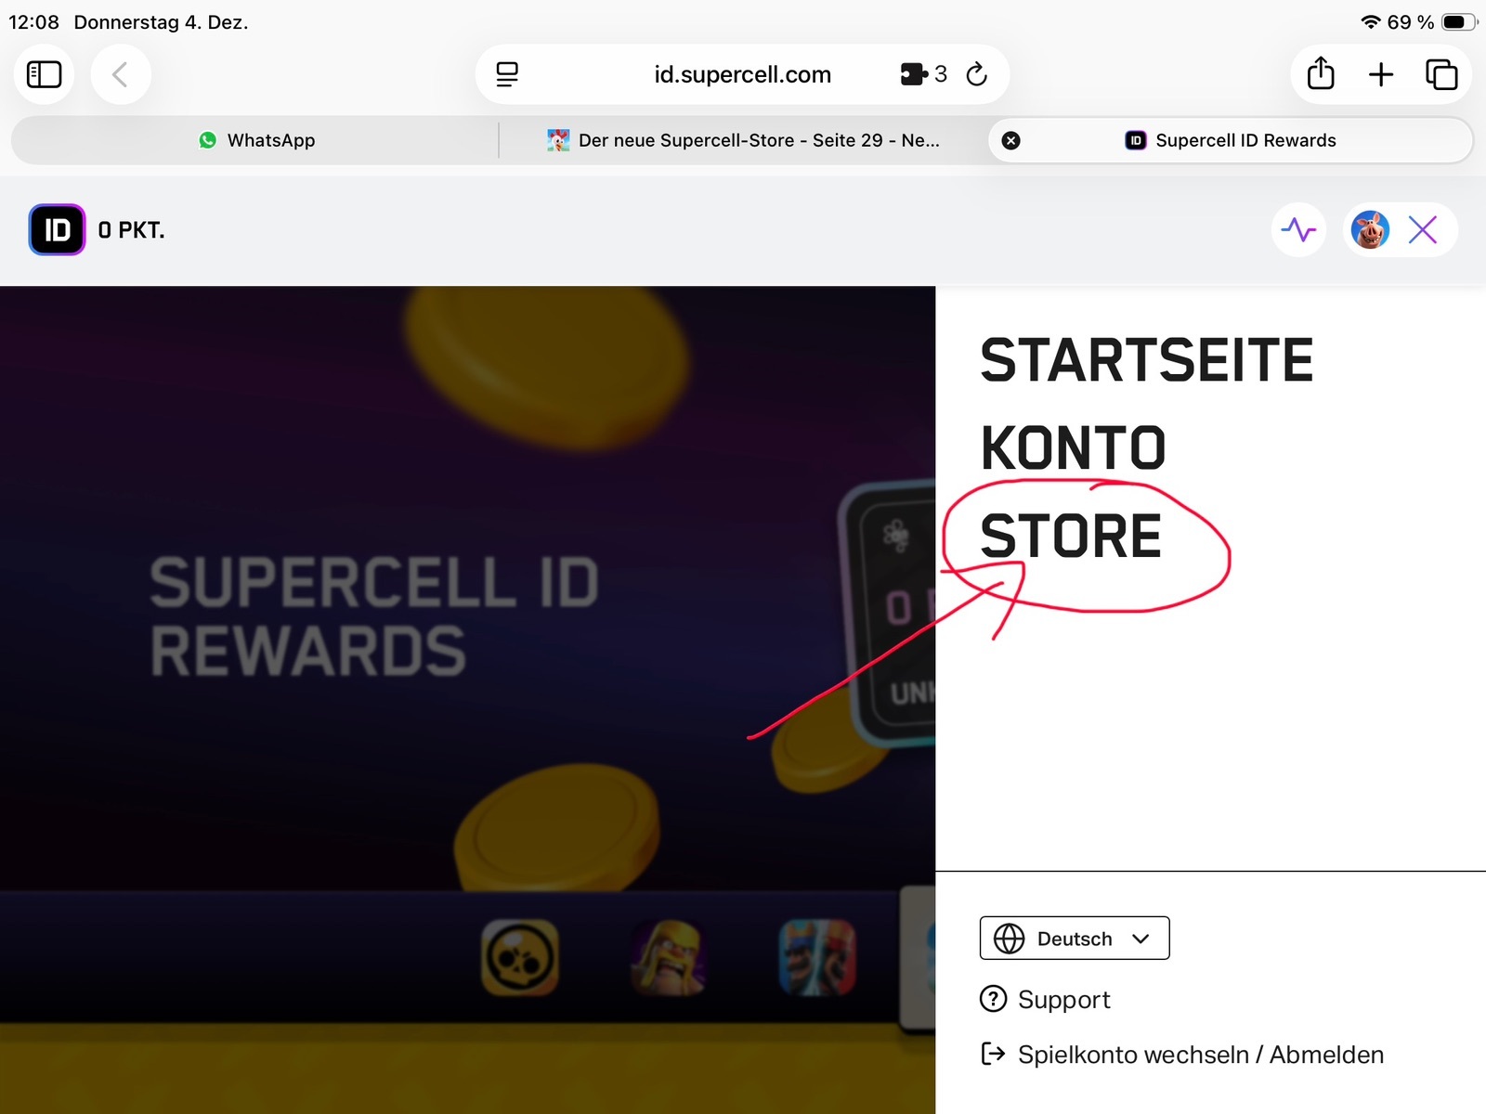
Task: Open the Support link
Action: pos(1063,1000)
